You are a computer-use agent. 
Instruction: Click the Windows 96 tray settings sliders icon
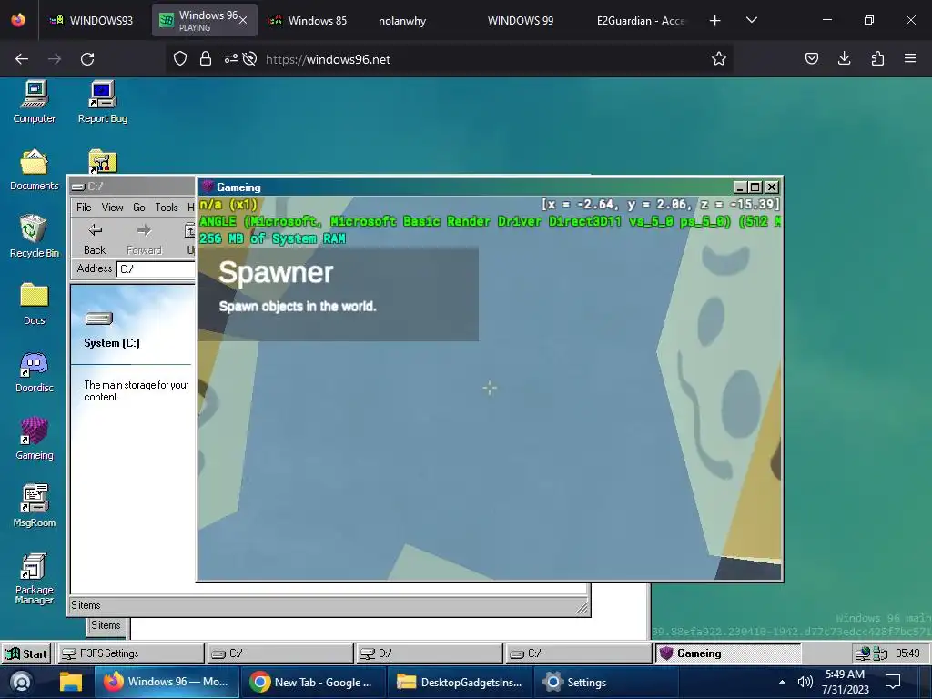pyautogui.click(x=880, y=653)
